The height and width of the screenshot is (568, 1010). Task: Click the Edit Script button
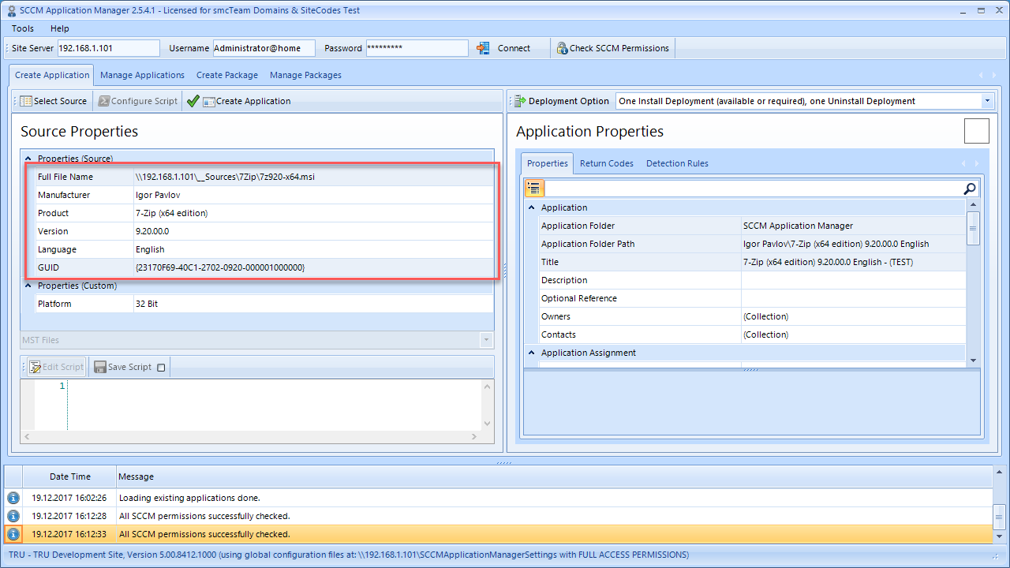[x=56, y=367]
